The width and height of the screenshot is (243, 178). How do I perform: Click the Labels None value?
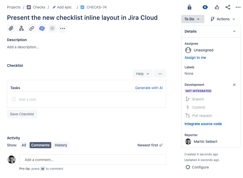tap(189, 74)
